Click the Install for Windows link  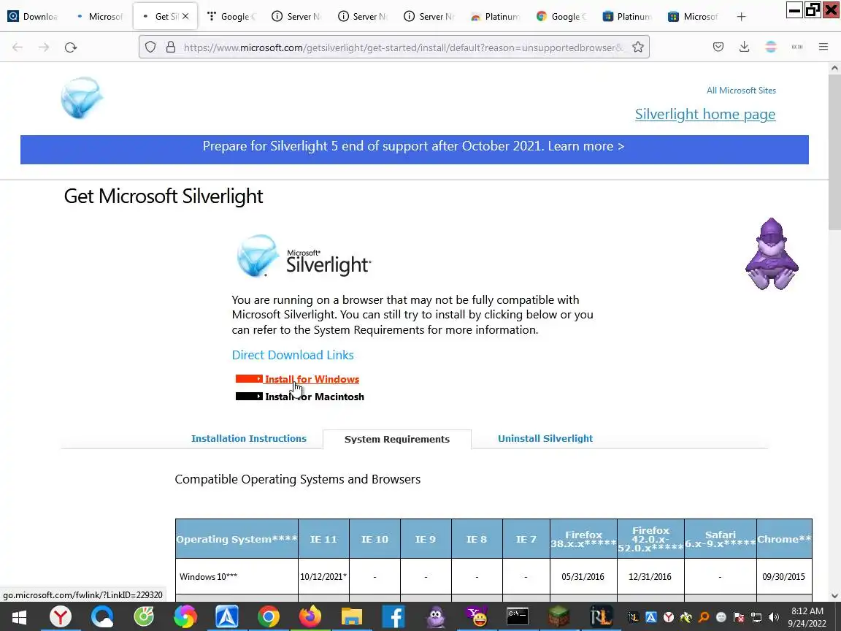click(x=312, y=379)
